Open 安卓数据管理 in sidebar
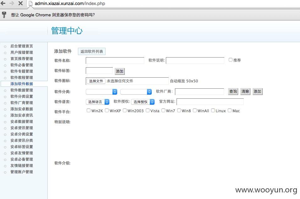This screenshot has width=300, height=199. (x=22, y=121)
